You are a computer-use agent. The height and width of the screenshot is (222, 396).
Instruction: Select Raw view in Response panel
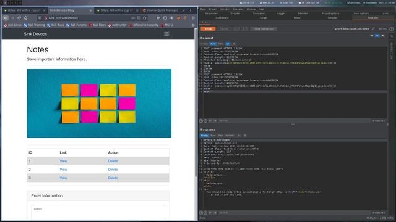(x=213, y=136)
